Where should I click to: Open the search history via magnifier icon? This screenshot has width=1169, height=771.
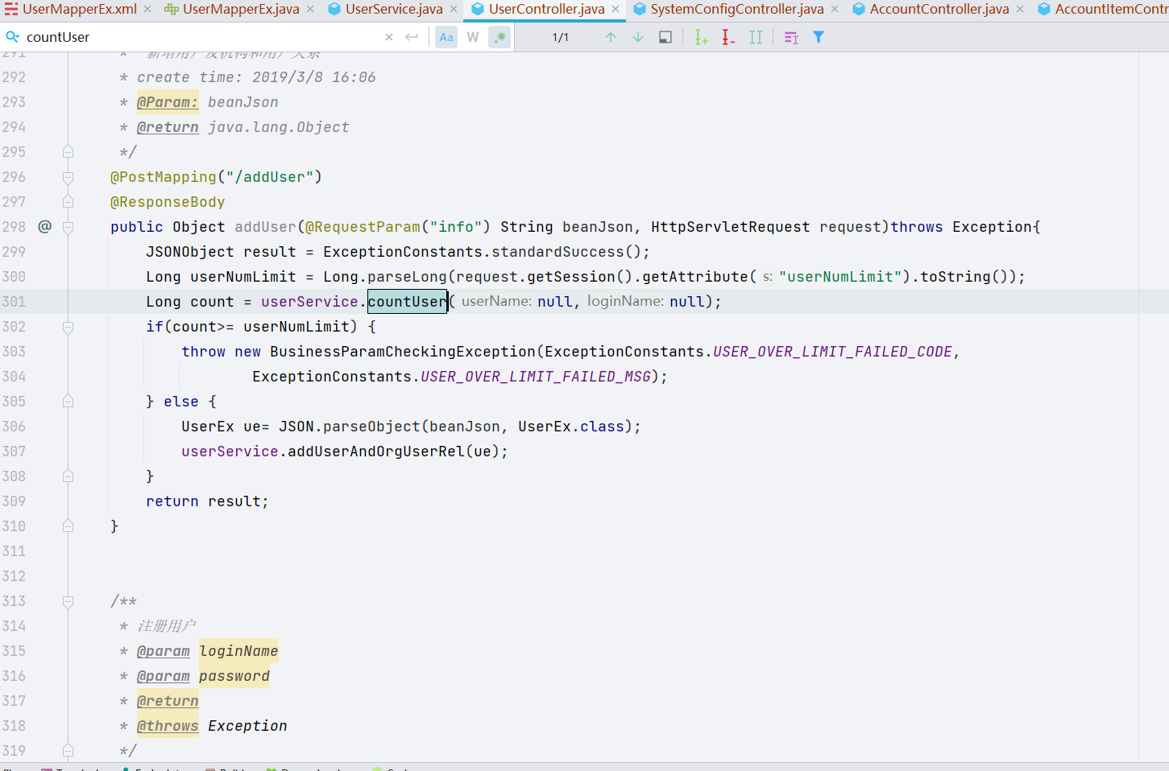[13, 36]
